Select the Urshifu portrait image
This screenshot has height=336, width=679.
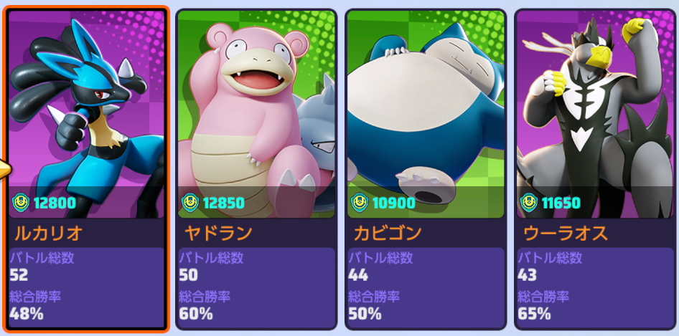[596, 114]
